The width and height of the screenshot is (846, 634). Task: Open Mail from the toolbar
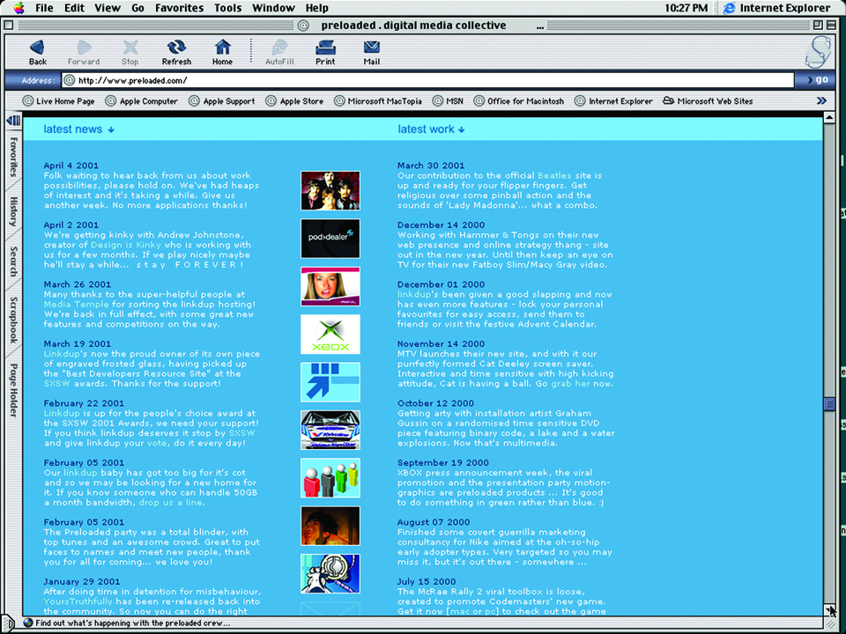tap(372, 48)
